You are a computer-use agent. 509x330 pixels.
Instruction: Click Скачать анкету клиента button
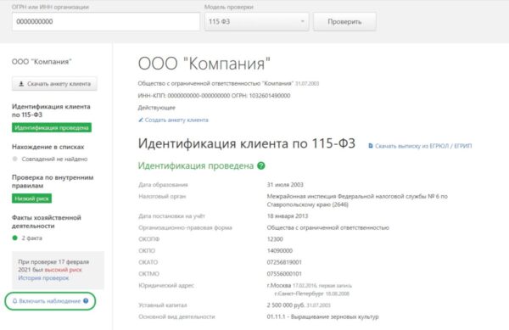[x=54, y=84]
